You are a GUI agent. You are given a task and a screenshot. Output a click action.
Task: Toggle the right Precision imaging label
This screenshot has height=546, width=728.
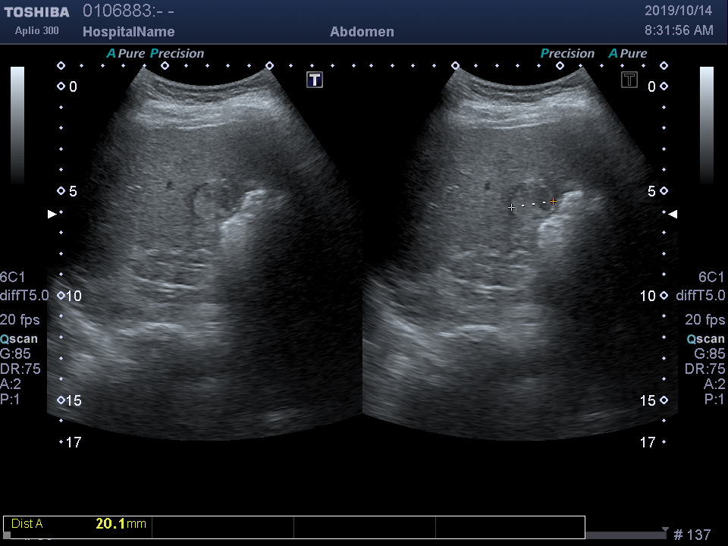coord(567,54)
